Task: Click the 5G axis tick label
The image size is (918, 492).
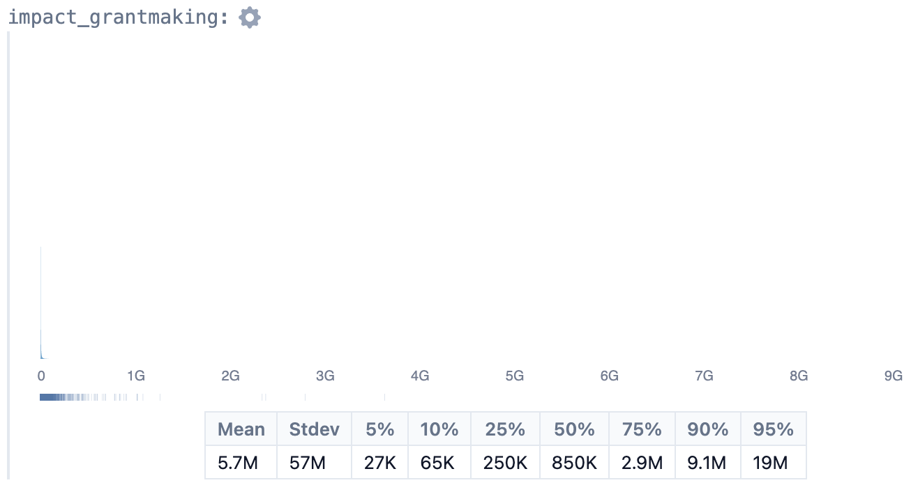Action: point(515,376)
